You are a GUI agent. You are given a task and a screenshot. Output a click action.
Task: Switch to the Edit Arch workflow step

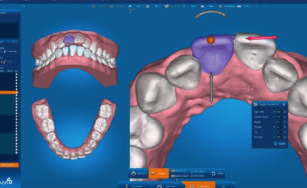tap(164, 186)
